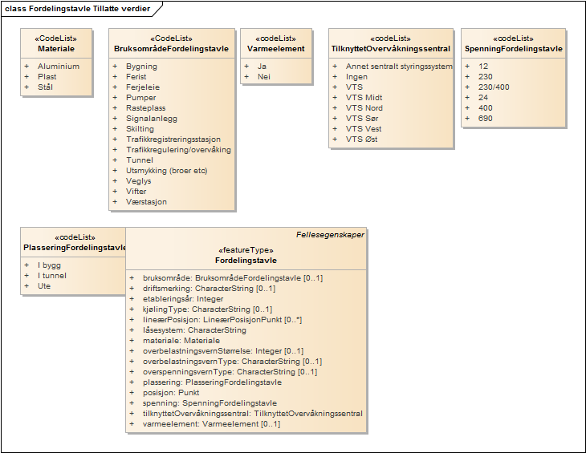586x453 pixels.
Task: Click the 'Aluminium' value in Materiale
Action: tap(59, 67)
